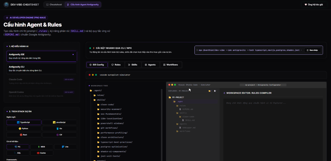Viewport: 331px width, 161px height.
Task: Click the workspace tree vertical scrollbar
Action: pyautogui.click(x=162, y=125)
